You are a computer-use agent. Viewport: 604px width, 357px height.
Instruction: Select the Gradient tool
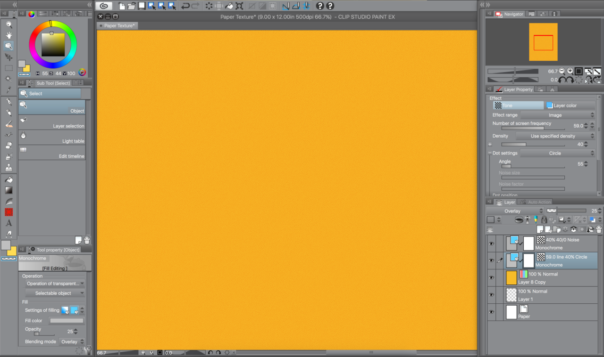(x=8, y=190)
